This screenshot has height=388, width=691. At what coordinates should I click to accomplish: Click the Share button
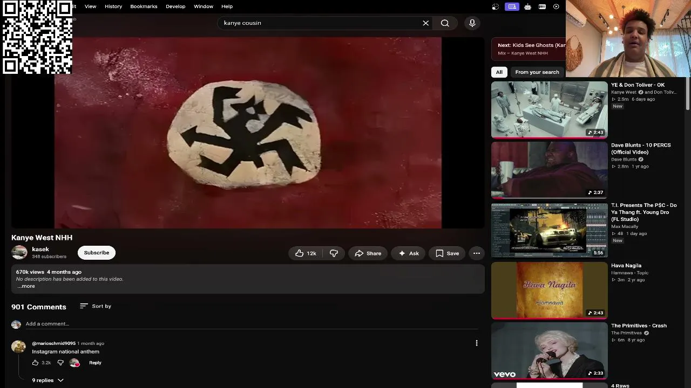tap(368, 253)
